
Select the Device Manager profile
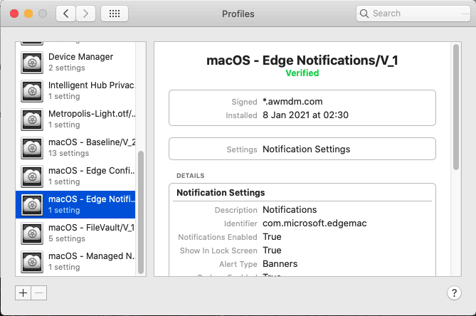point(75,63)
